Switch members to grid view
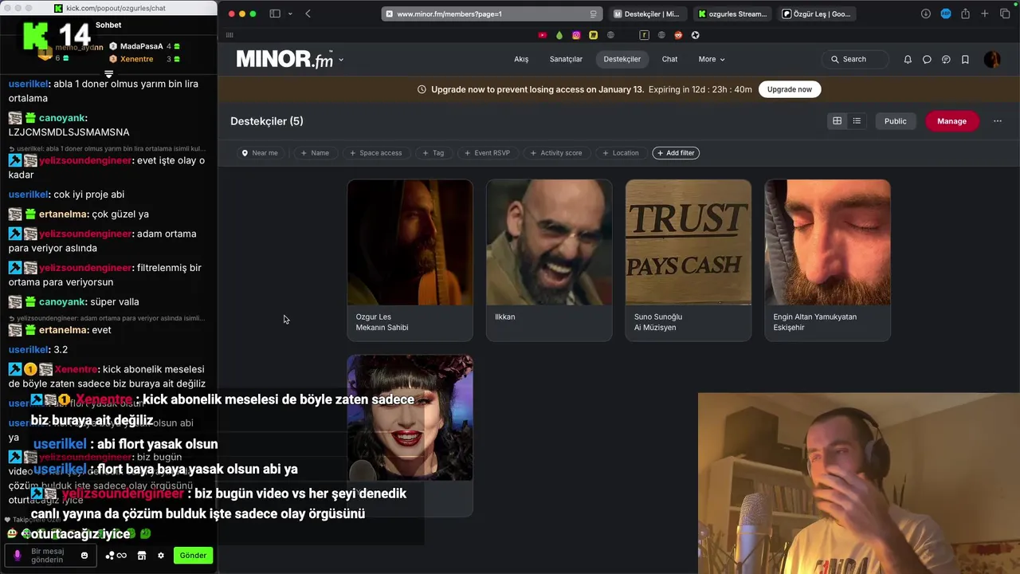Image resolution: width=1020 pixels, height=574 pixels. click(837, 121)
